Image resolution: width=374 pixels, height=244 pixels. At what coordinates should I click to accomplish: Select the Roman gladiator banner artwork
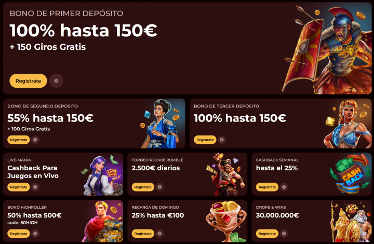pos(327,49)
